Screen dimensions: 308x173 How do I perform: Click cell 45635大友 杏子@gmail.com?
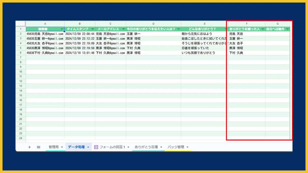[x=45, y=43]
